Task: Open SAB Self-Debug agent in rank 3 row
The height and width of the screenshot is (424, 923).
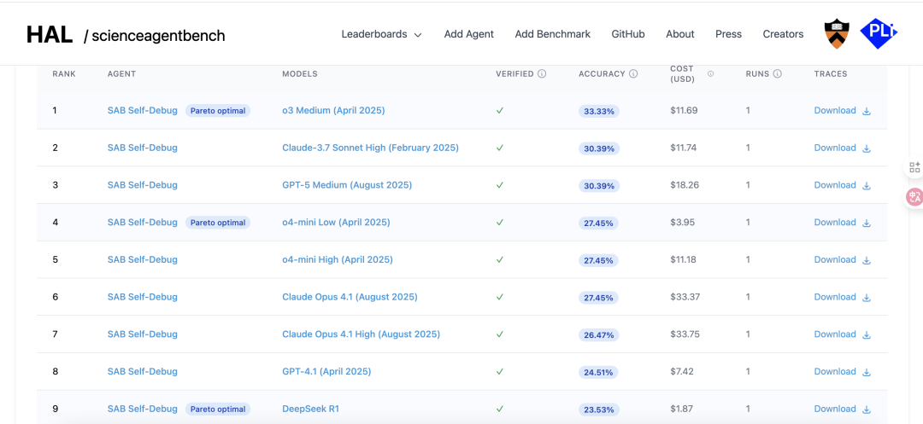Action: [143, 185]
